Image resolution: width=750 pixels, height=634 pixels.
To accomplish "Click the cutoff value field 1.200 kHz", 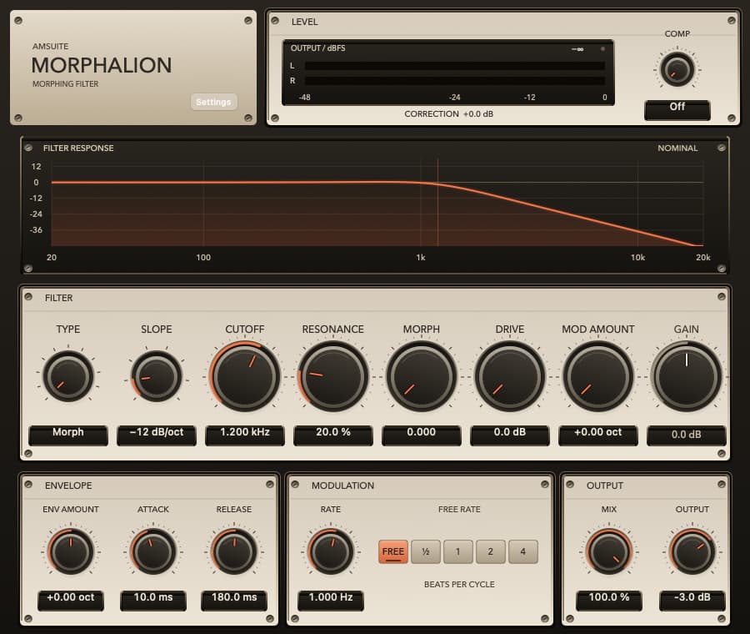I will pyautogui.click(x=245, y=435).
